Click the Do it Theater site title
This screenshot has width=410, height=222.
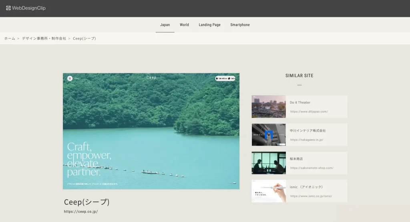coord(300,102)
